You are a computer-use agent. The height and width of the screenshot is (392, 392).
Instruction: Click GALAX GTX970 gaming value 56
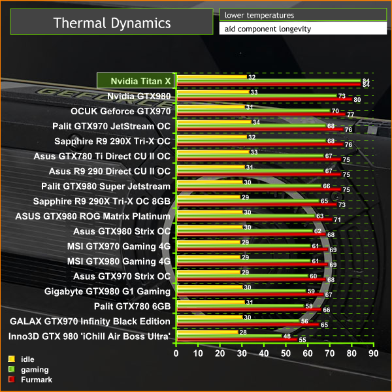tap(304, 321)
